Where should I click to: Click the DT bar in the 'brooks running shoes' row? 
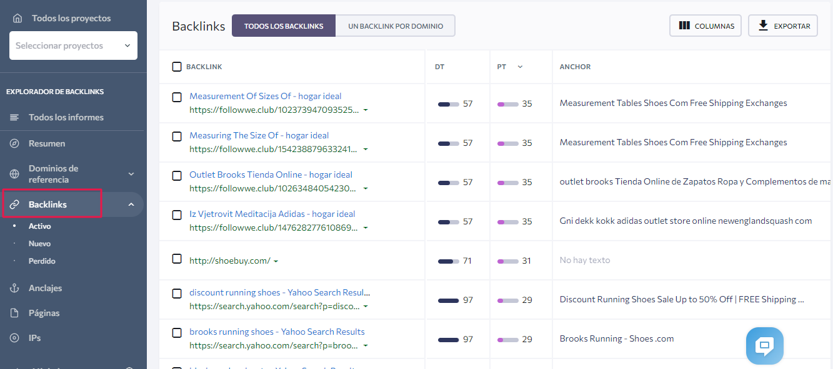point(449,339)
